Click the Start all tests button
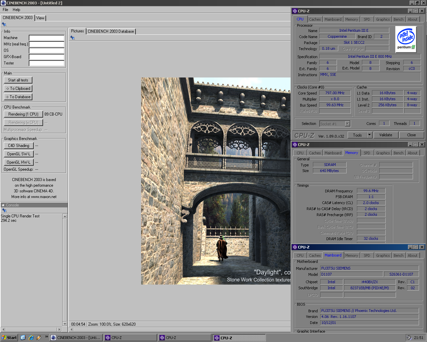427x342 pixels. coord(18,80)
